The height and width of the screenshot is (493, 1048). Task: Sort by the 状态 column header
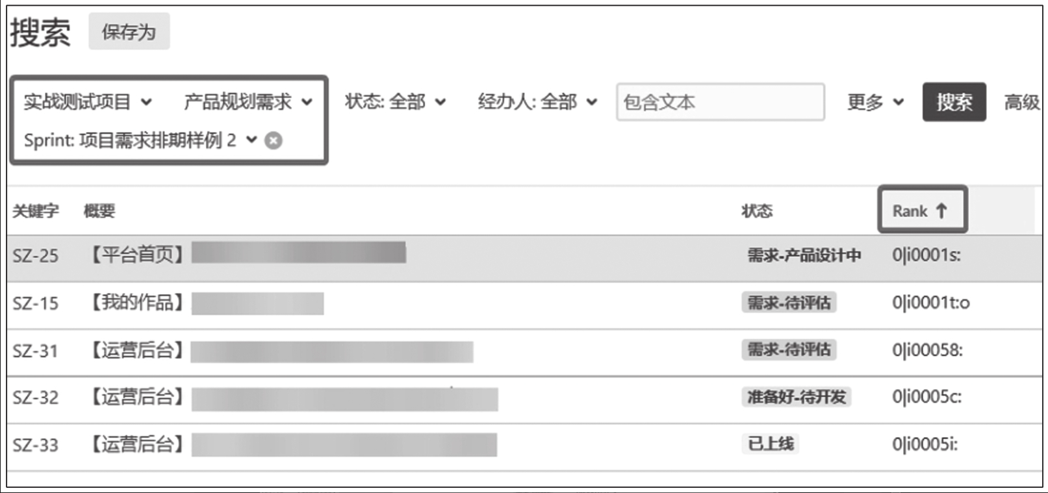coord(757,211)
